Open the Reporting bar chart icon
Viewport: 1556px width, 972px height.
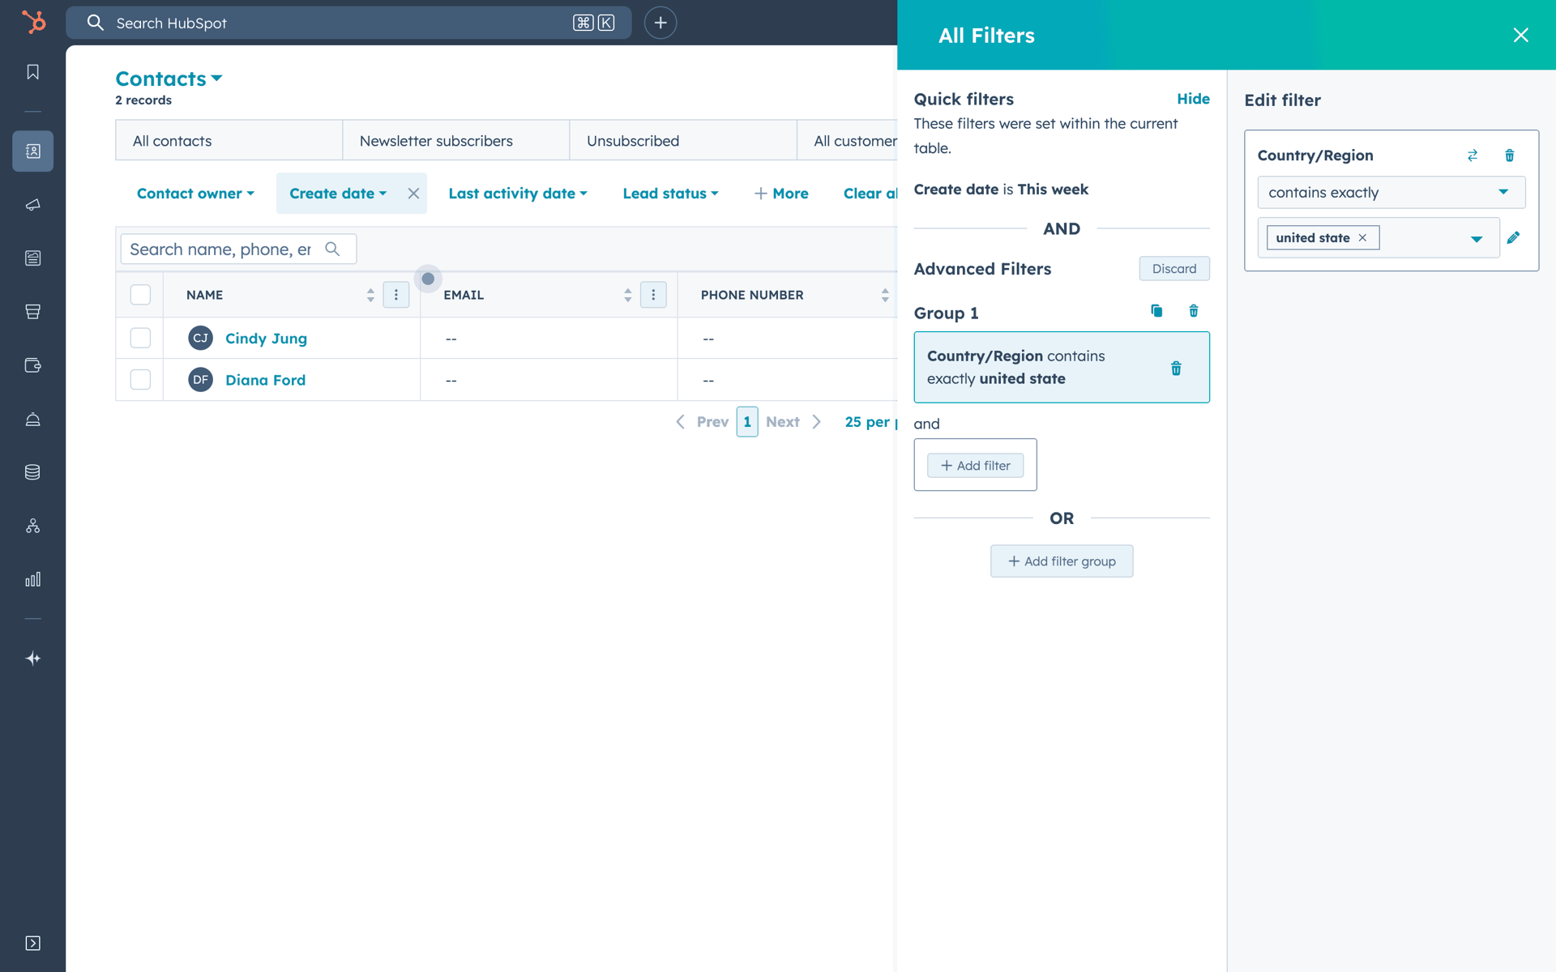pos(32,579)
